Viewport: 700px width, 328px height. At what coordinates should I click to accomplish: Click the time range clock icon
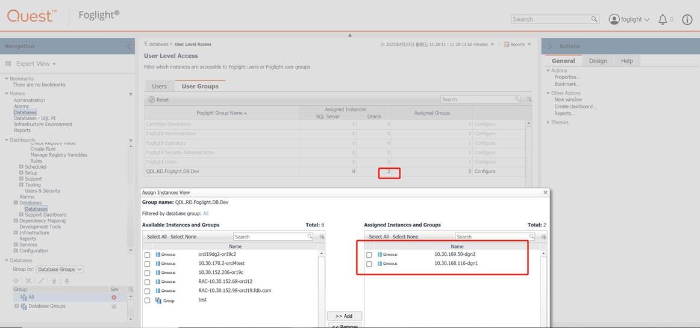pyautogui.click(x=383, y=44)
